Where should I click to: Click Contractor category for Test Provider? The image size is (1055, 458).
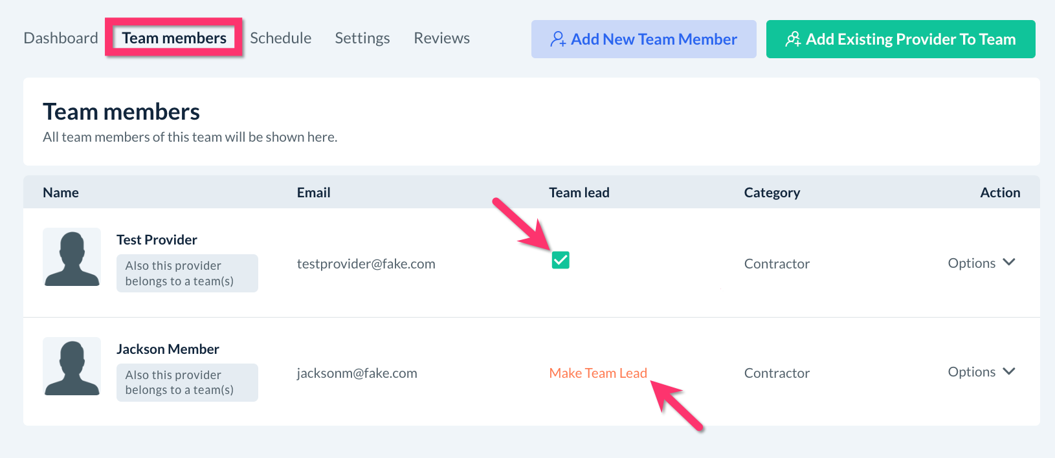tap(777, 264)
